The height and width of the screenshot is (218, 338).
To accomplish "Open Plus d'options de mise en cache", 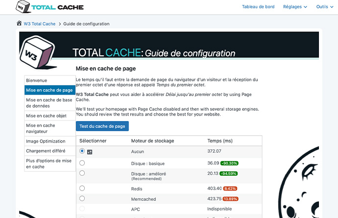I will [50, 164].
